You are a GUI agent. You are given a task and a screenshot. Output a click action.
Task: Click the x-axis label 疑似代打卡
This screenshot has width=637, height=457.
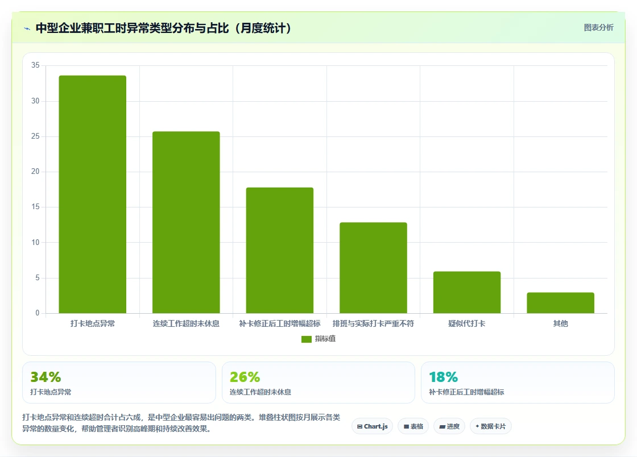467,323
